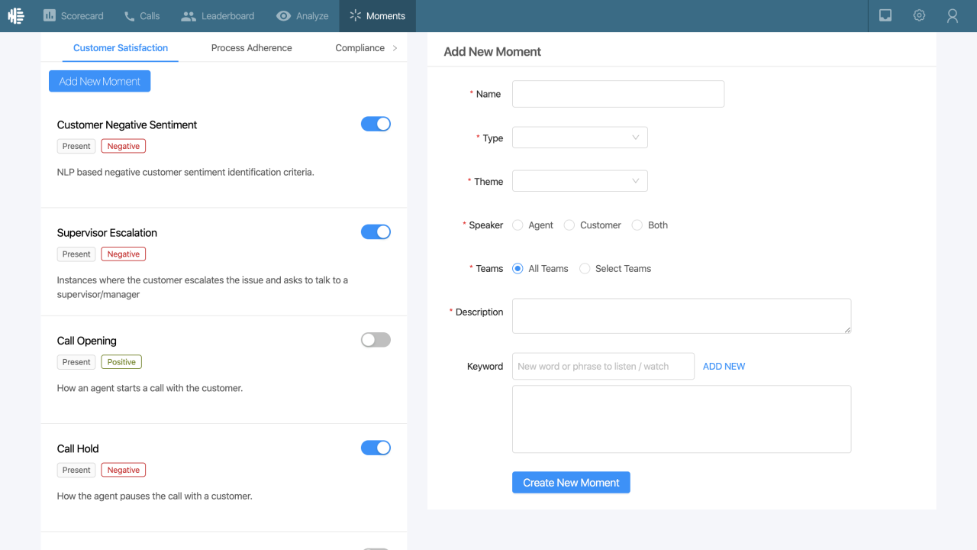Expand the Theme dropdown

click(x=580, y=181)
